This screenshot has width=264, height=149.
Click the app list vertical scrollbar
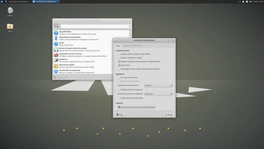coord(130,33)
